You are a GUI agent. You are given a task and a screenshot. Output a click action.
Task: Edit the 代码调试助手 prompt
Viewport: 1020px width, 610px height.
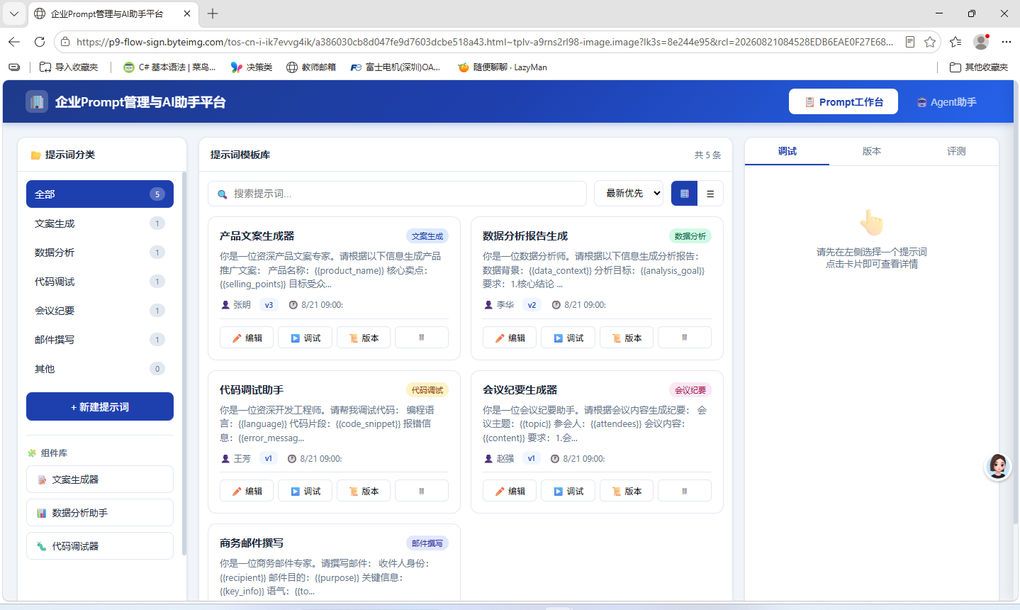tap(247, 491)
